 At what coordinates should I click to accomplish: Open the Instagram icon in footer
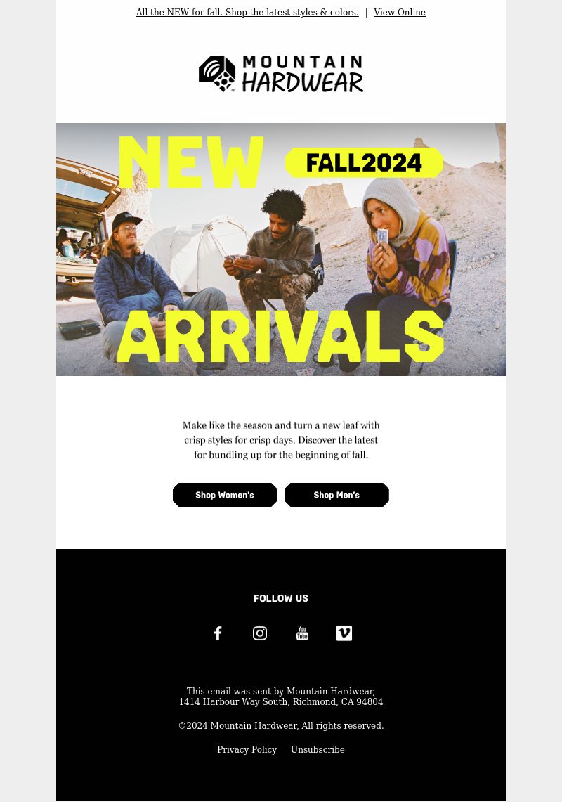pyautogui.click(x=260, y=633)
